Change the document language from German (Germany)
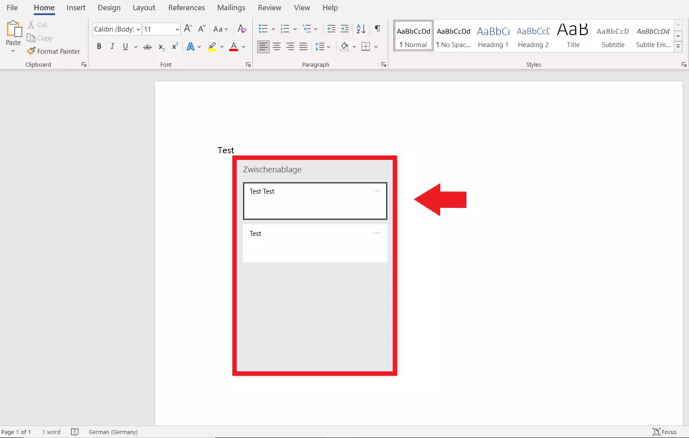This screenshot has width=689, height=438. click(x=113, y=431)
